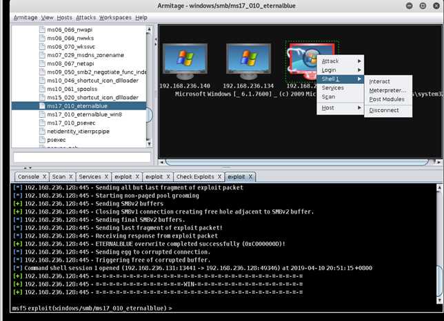Click host view scroll right arrow
The width and height of the screenshot is (444, 321).
[x=438, y=163]
